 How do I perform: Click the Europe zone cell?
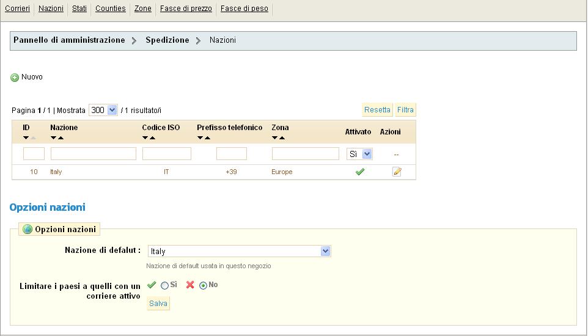pos(282,172)
